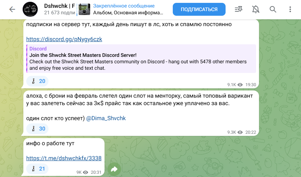
Task: Click the 20:31 message timestamp
Action: pos(96,172)
